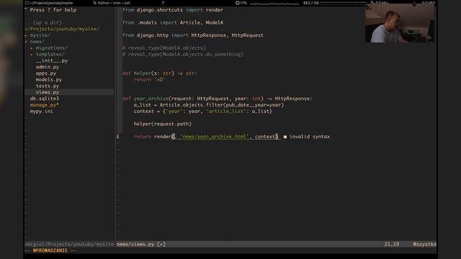
Task: Expand the migrations/ folder
Action: [51, 48]
